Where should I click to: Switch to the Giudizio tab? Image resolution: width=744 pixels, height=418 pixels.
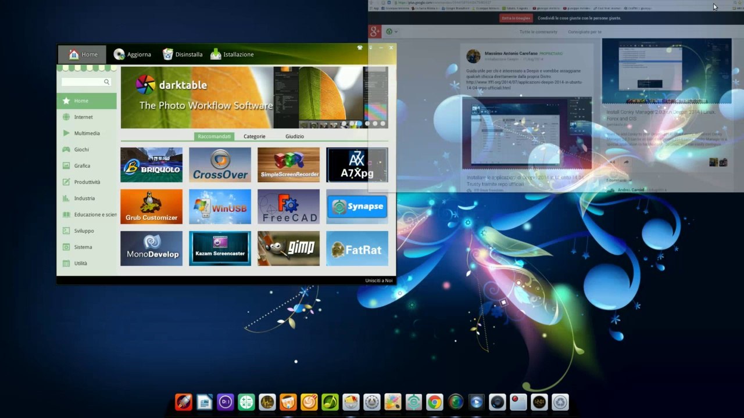click(295, 136)
